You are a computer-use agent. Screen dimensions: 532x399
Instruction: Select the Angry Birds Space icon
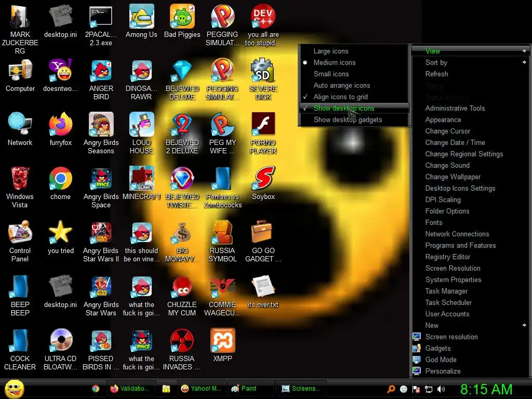(x=101, y=187)
